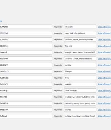Show advanced options for galaxy s3 row

(x=104, y=116)
